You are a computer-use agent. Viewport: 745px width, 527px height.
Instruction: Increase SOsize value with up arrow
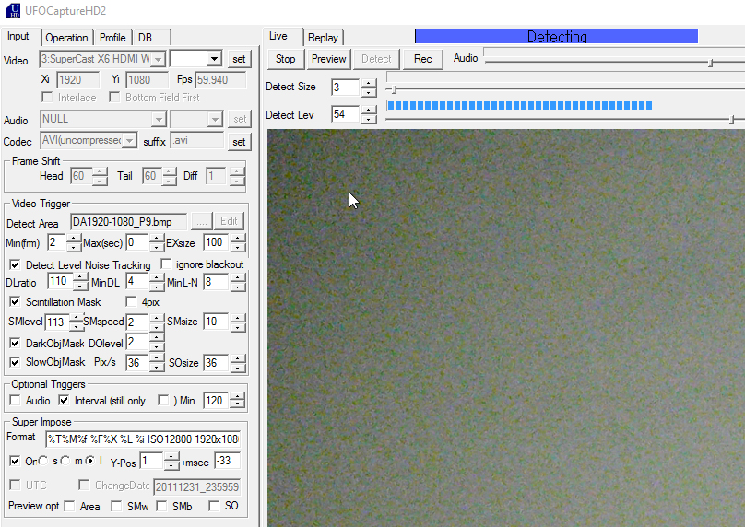(x=238, y=358)
